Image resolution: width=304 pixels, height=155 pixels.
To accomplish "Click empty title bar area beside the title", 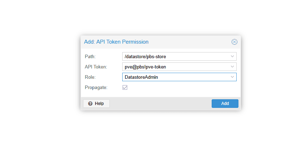I will [x=189, y=42].
